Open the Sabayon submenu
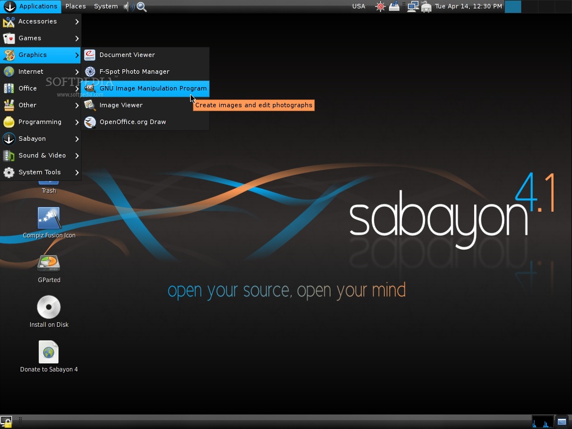 (40, 139)
